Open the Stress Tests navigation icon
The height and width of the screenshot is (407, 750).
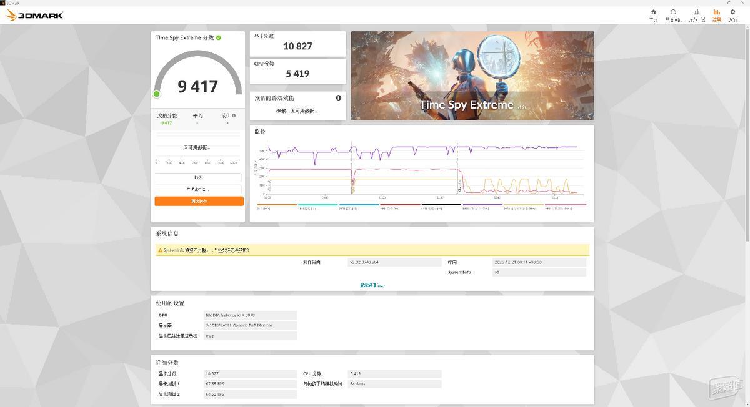tap(673, 12)
